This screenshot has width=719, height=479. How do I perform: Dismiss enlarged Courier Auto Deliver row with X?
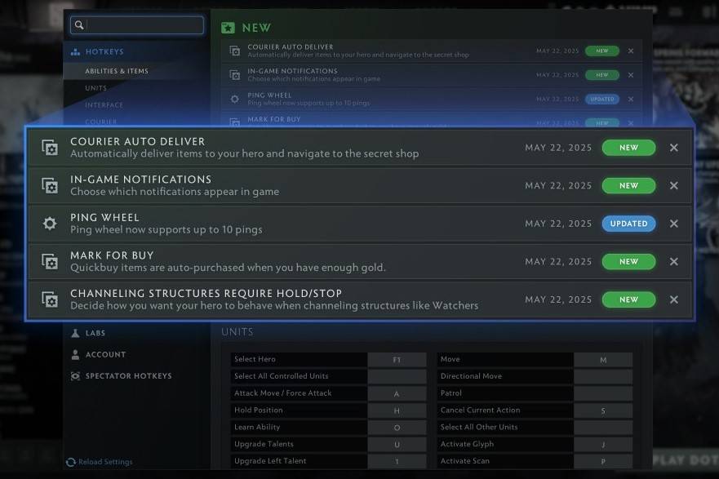(673, 148)
